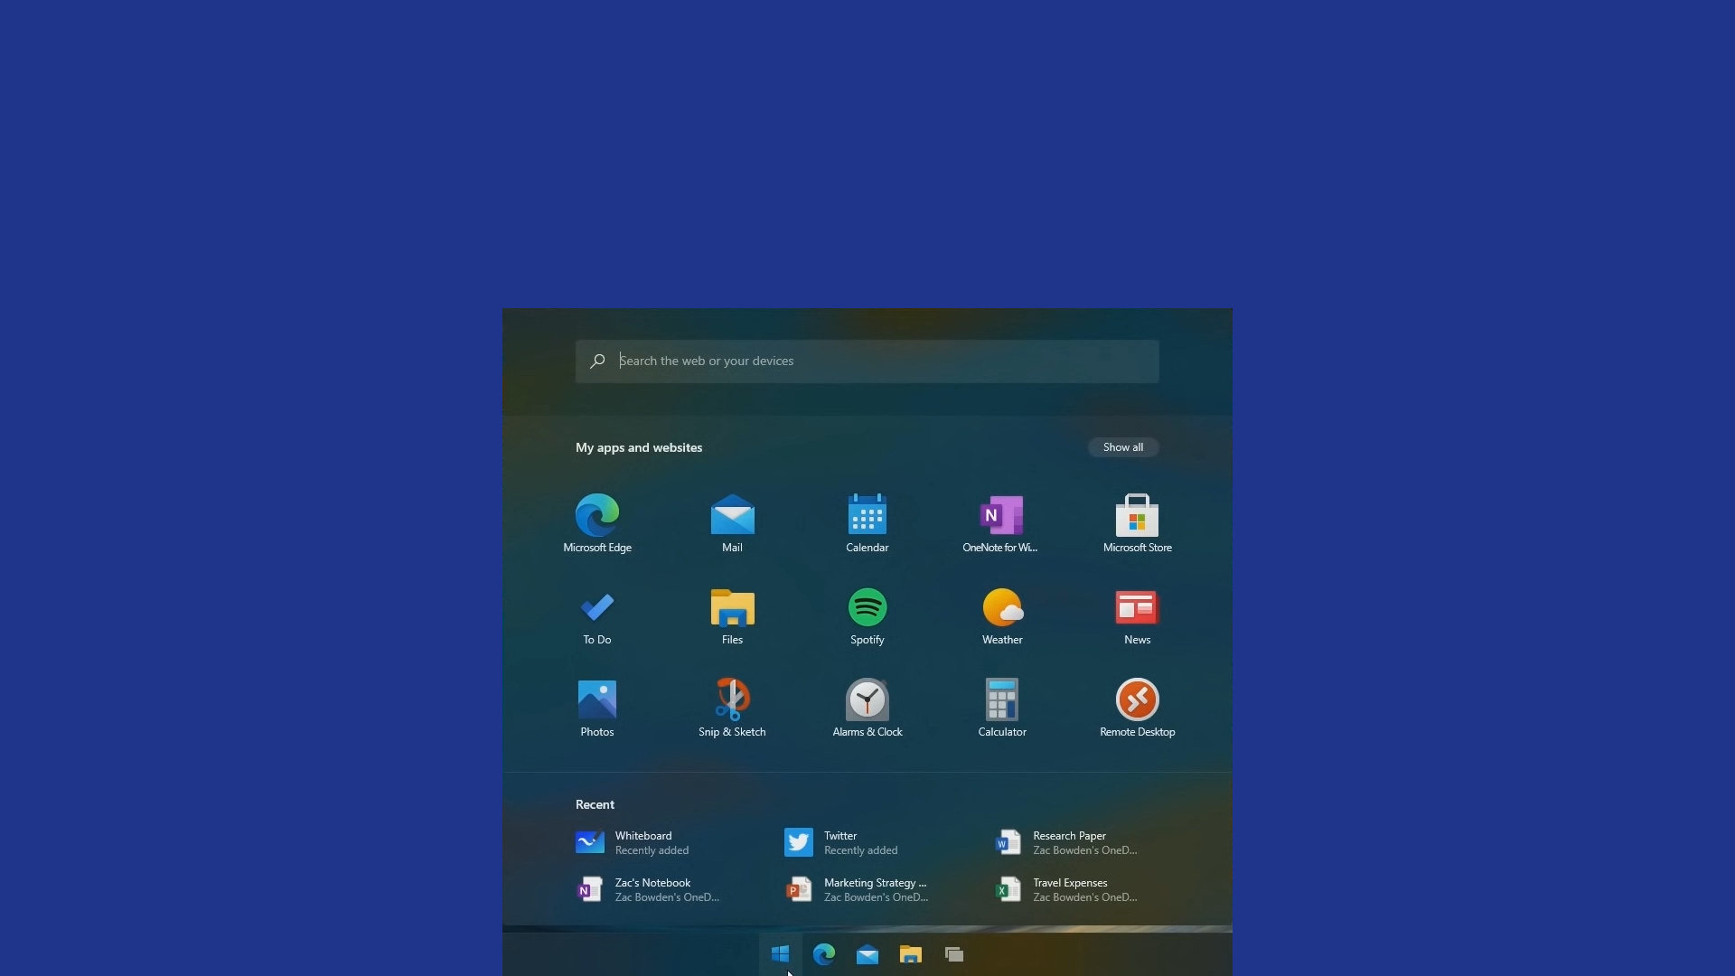Image resolution: width=1735 pixels, height=976 pixels.
Task: Click Show all apps button
Action: coord(1121,446)
